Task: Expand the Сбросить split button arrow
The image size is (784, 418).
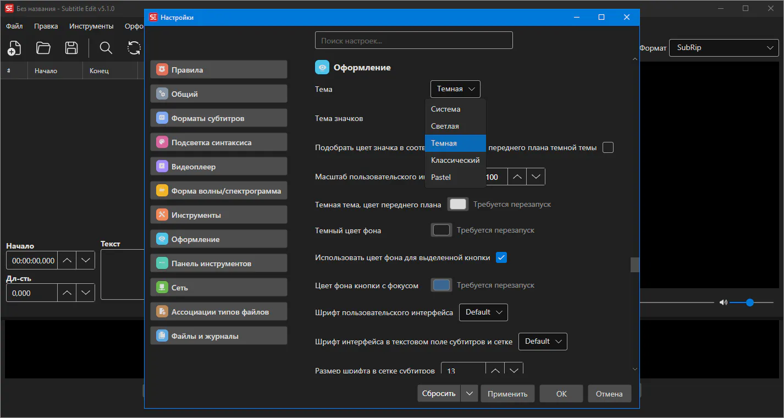Action: (x=469, y=394)
